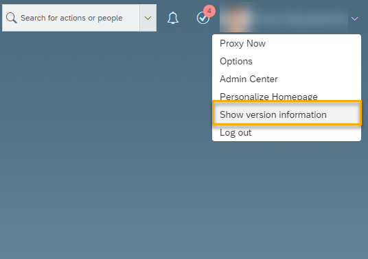Click the blurred user name in header

[x=301, y=18]
